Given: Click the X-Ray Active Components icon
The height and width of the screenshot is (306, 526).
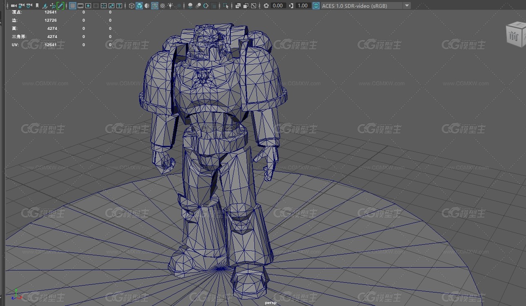Looking at the screenshot, I should (x=245, y=6).
